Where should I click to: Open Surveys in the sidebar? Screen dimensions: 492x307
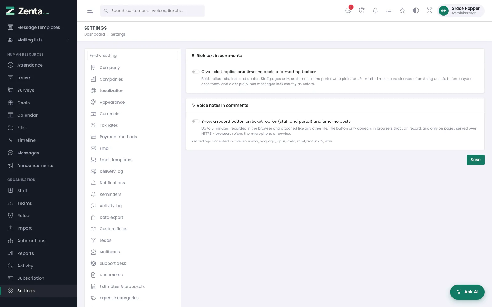[38, 90]
